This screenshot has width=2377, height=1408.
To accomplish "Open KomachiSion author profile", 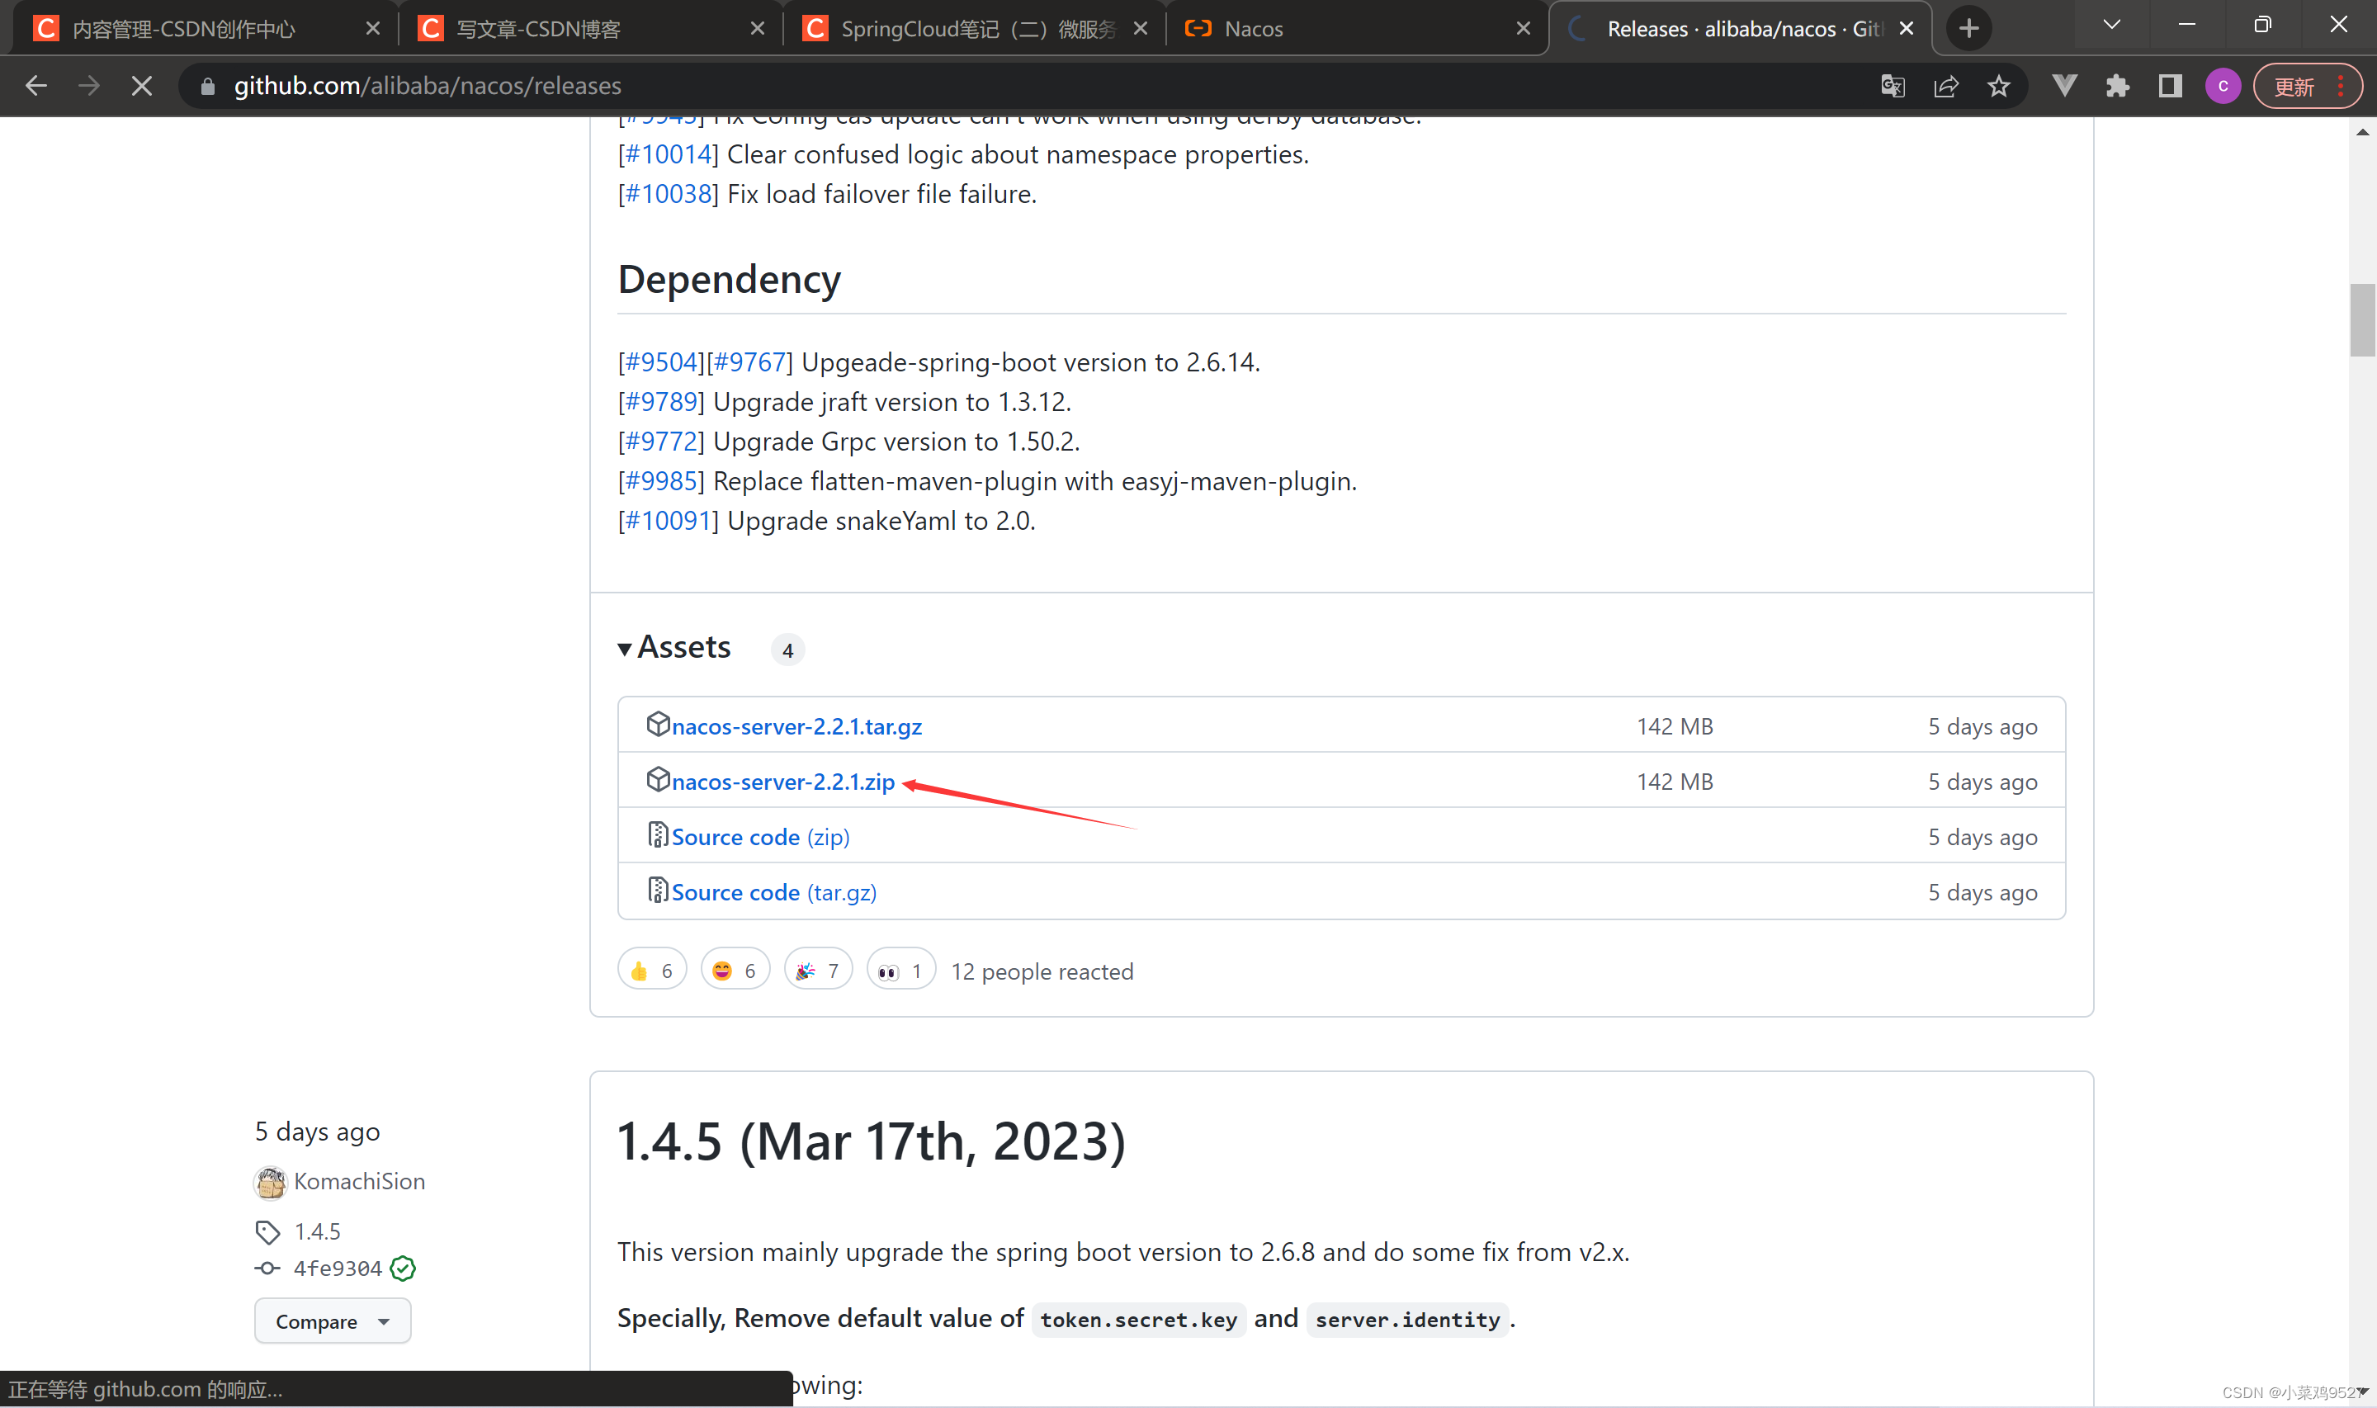I will coord(358,1182).
